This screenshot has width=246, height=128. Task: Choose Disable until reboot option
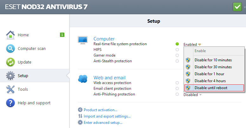tap(211, 88)
